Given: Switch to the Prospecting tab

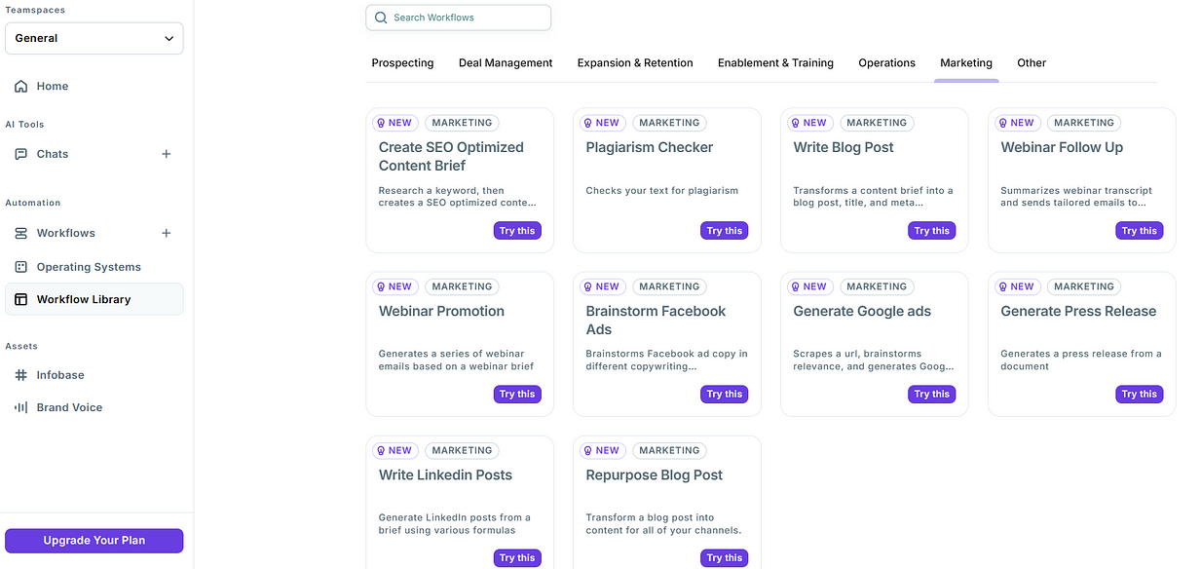Looking at the screenshot, I should pyautogui.click(x=402, y=63).
